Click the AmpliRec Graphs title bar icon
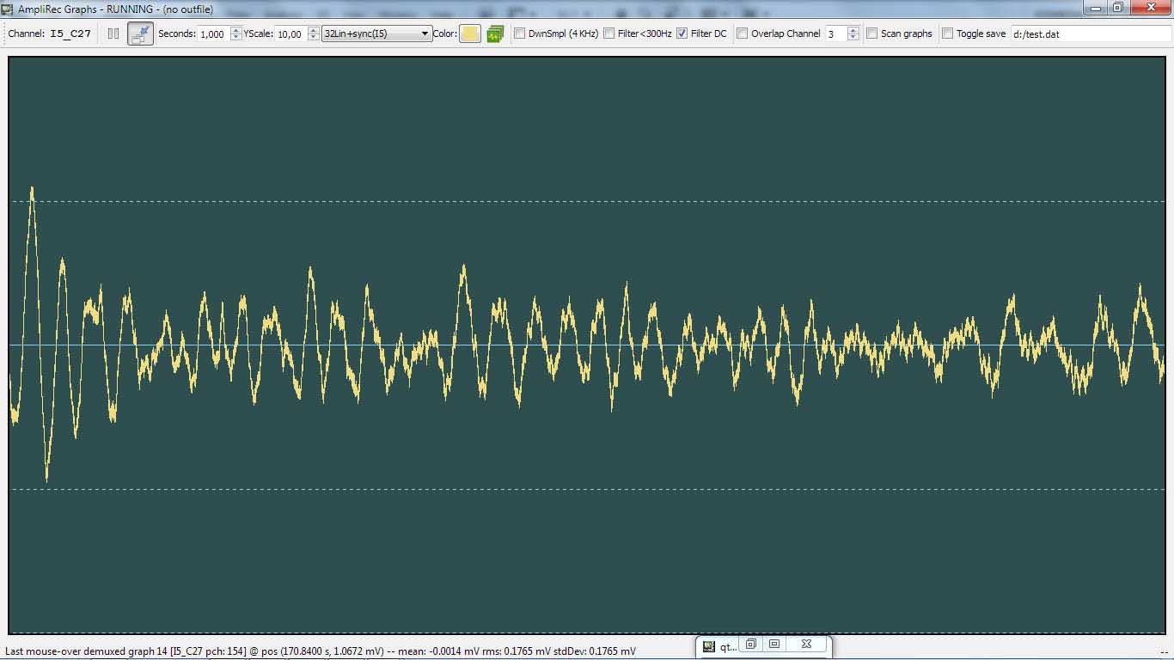 coord(8,9)
